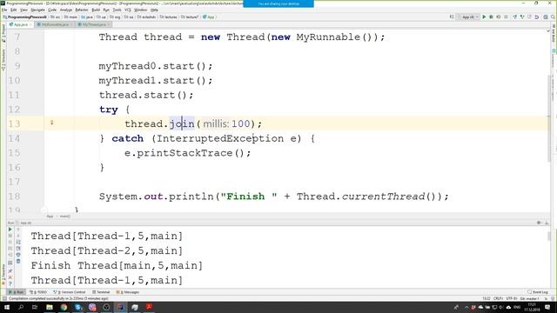Open the Run tool window tab

click(x=17, y=292)
